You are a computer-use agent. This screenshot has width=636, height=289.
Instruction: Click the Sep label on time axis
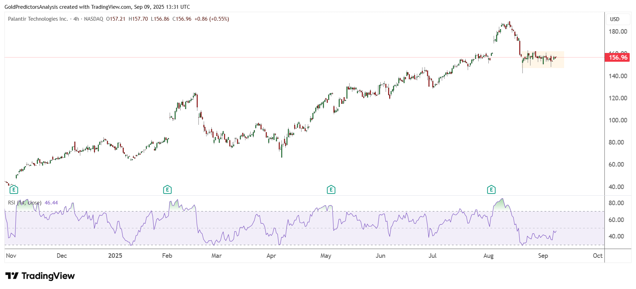click(x=543, y=256)
